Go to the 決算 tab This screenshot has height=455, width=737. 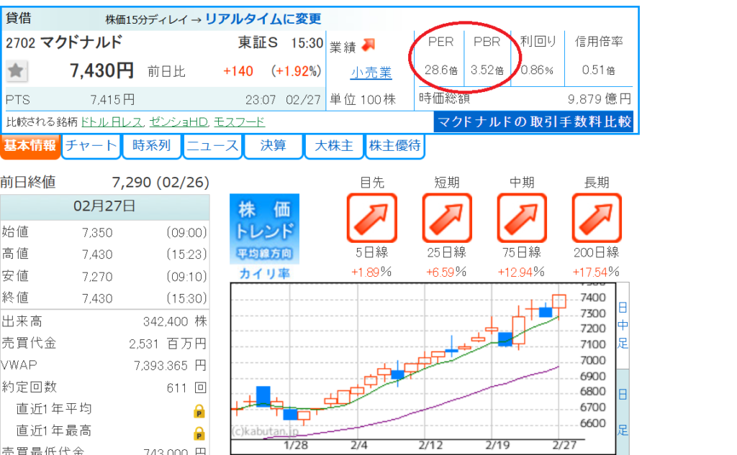click(x=273, y=146)
